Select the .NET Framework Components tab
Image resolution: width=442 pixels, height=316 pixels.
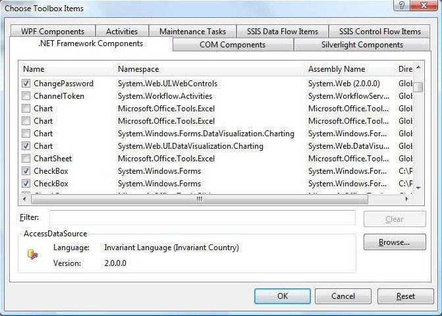[x=90, y=43]
